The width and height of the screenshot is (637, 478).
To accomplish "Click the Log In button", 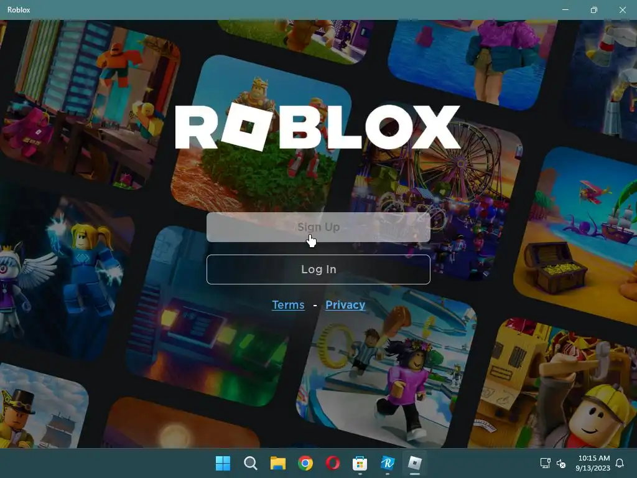I will 318,269.
